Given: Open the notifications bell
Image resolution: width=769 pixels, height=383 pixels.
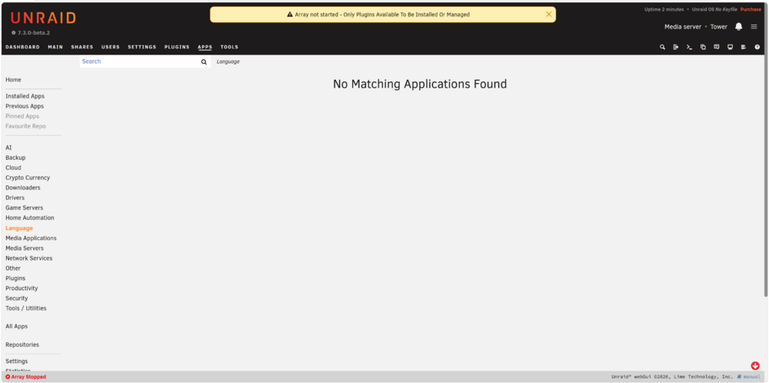Looking at the screenshot, I should tap(738, 26).
